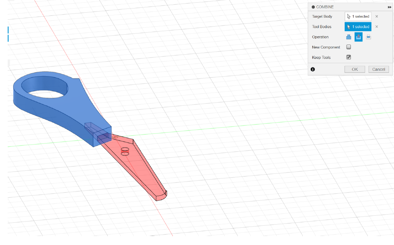Image resolution: width=394 pixels, height=245 pixels.
Task: Clear the Tool Bodies selection
Action: [x=377, y=27]
